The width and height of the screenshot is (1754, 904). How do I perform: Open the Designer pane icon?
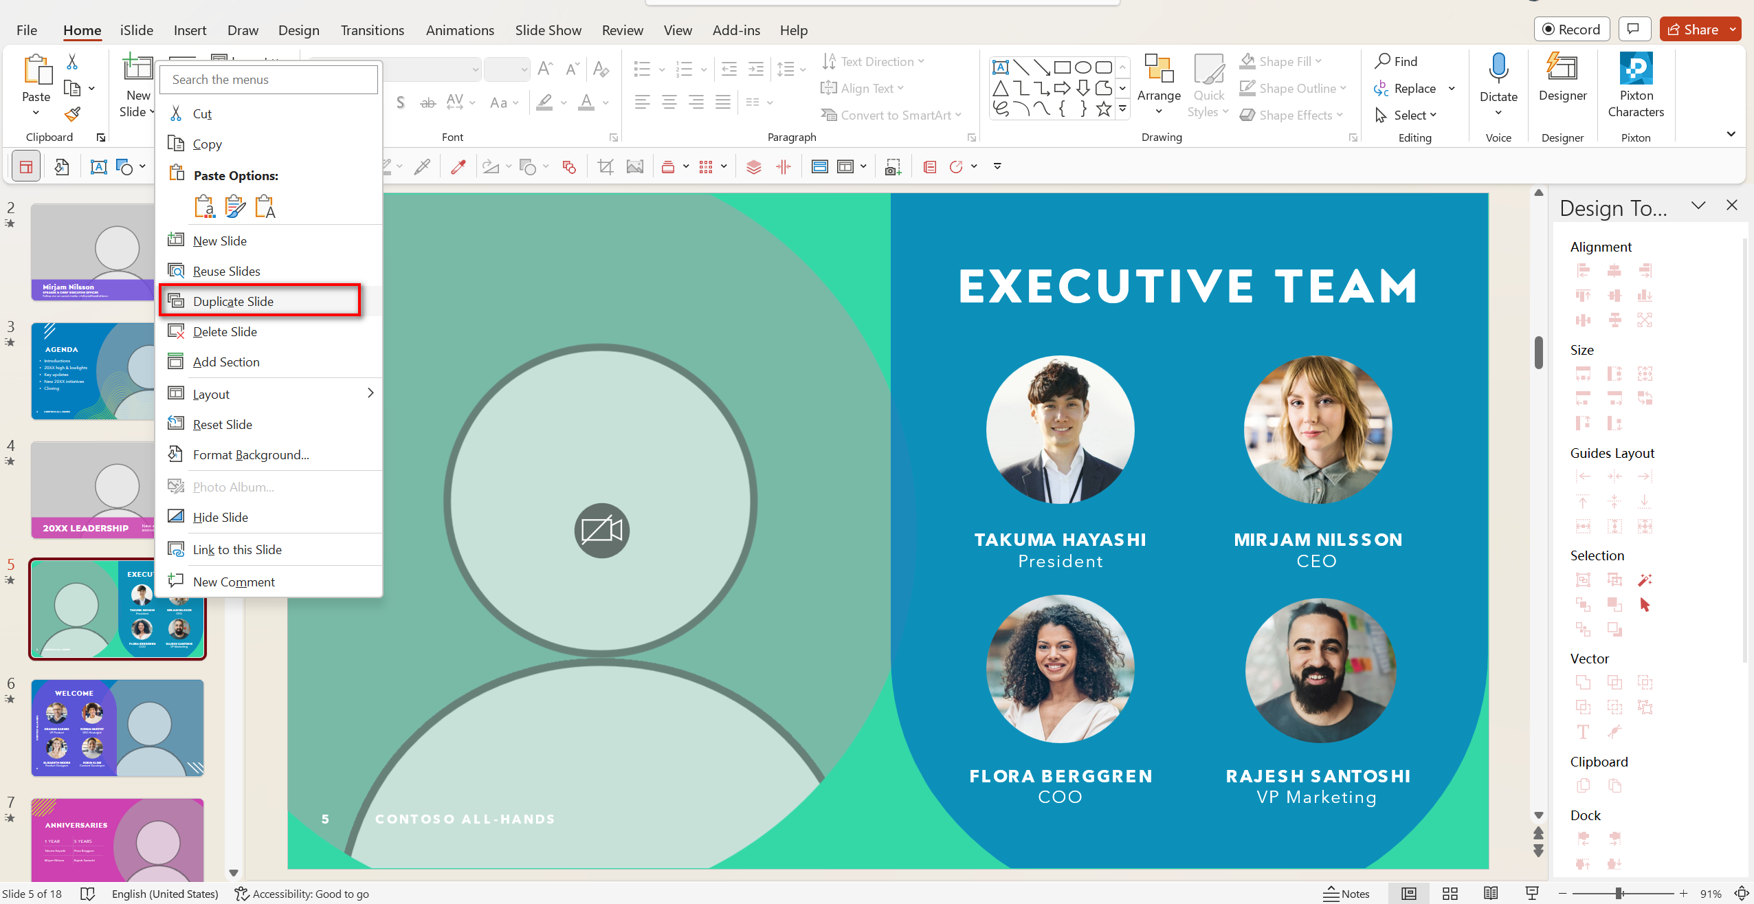pos(1562,69)
